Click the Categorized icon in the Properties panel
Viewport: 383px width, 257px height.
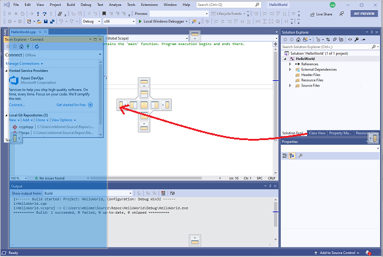point(285,156)
